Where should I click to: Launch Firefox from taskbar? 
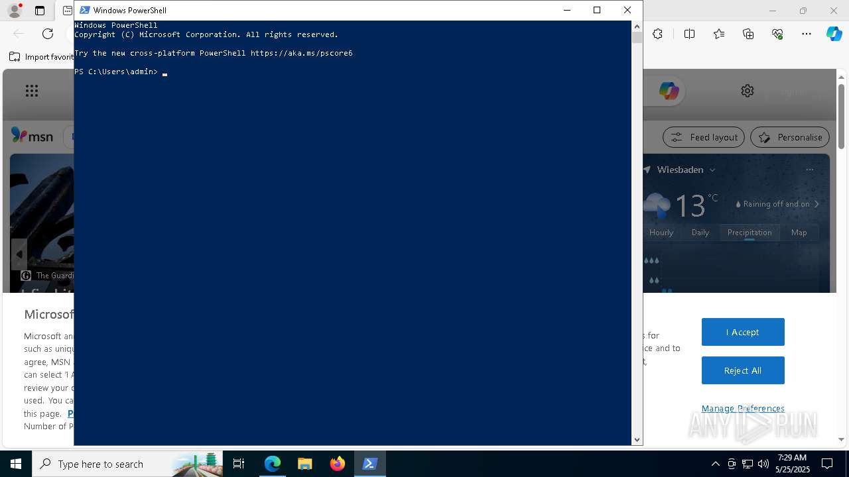pos(337,464)
